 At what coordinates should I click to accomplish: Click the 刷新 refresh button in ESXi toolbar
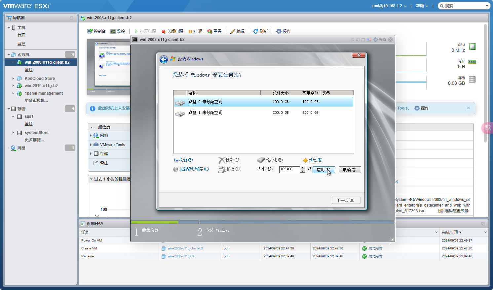point(260,31)
